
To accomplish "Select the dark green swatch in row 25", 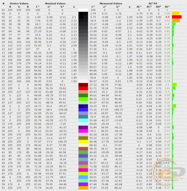I will click(83, 95).
